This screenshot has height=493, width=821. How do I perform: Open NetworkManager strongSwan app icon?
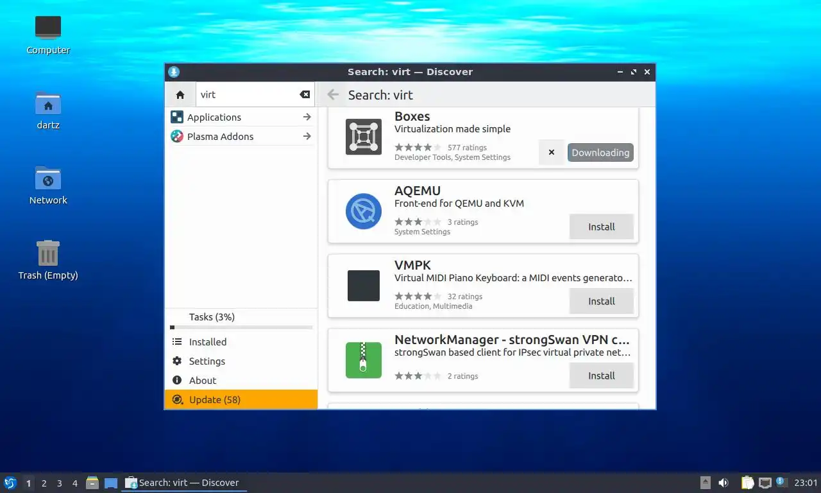tap(364, 360)
